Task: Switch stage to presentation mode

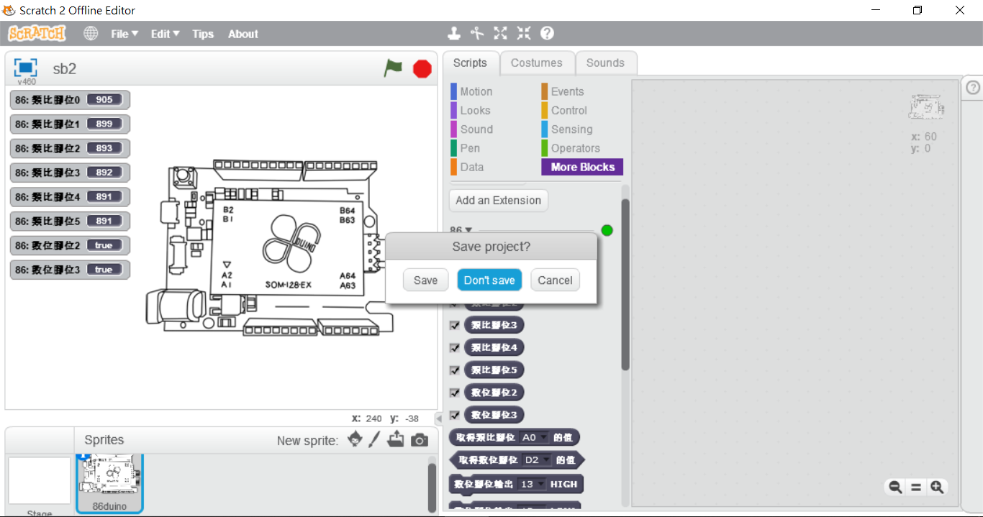Action: pos(26,68)
